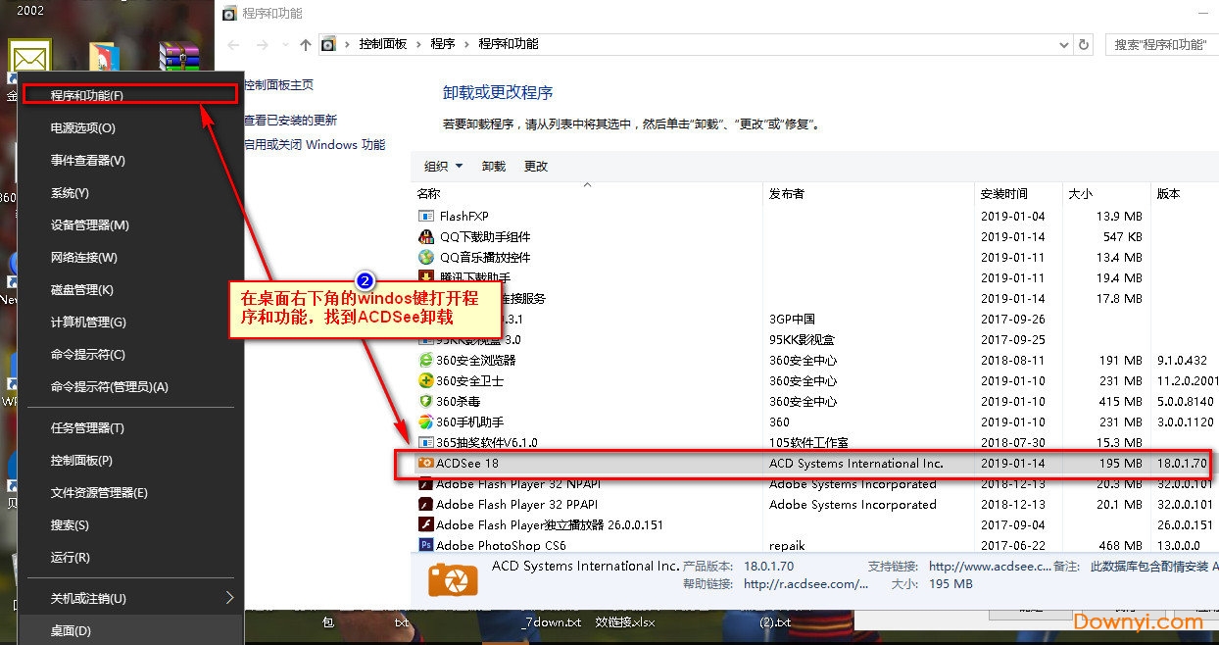
Task: Click the ACDSee 18 camera icon in list
Action: [x=426, y=463]
